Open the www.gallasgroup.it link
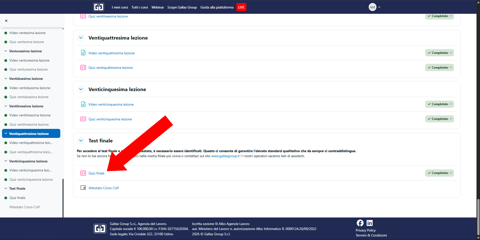This screenshot has height=240, width=480. 225,156
